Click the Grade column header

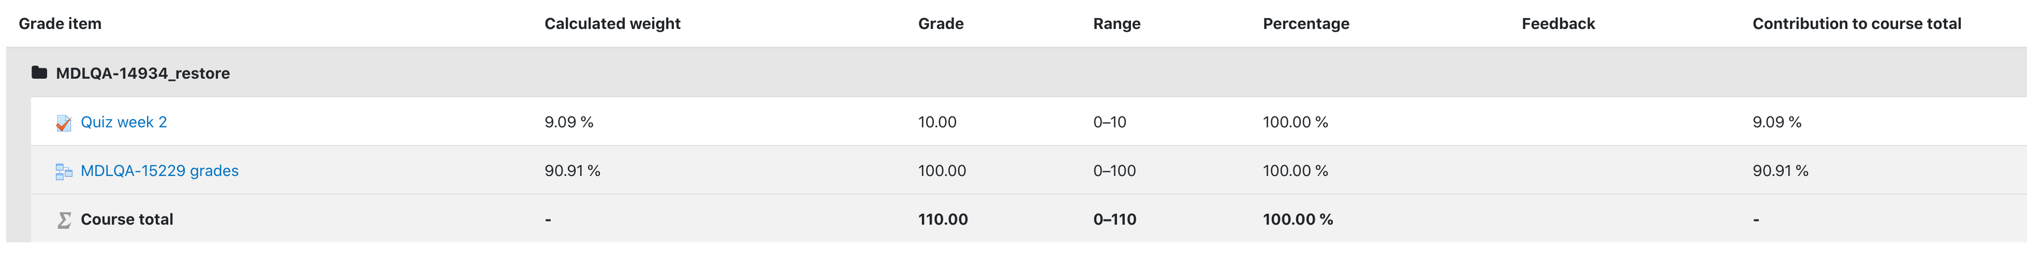pyautogui.click(x=941, y=24)
